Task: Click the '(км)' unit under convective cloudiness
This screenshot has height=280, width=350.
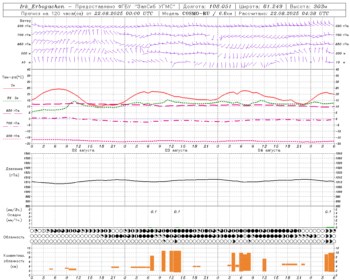Action: tap(14, 266)
